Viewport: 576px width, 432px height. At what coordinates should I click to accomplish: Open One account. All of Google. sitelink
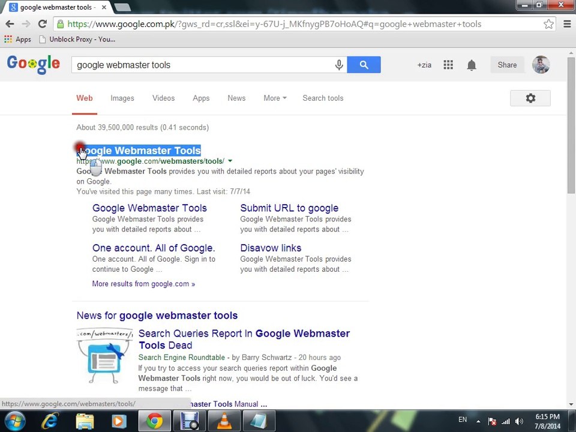pos(154,248)
